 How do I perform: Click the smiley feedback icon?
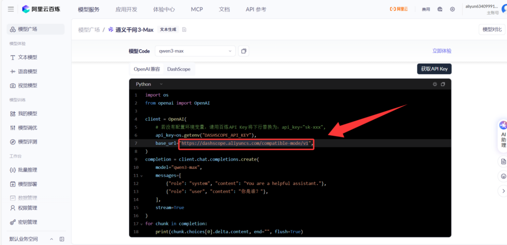(504, 176)
